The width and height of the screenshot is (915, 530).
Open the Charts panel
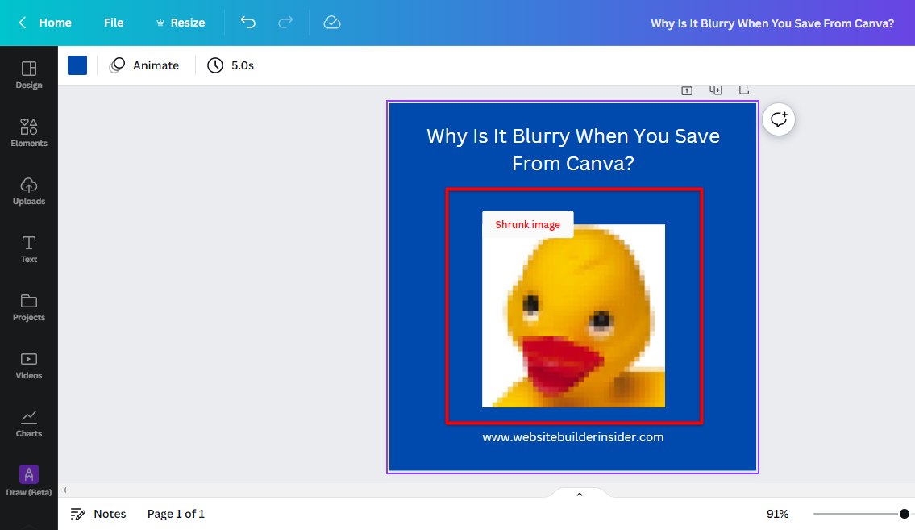[x=29, y=423]
